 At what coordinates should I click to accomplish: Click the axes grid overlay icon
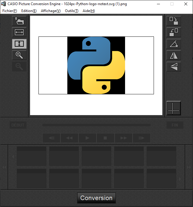click(174, 108)
